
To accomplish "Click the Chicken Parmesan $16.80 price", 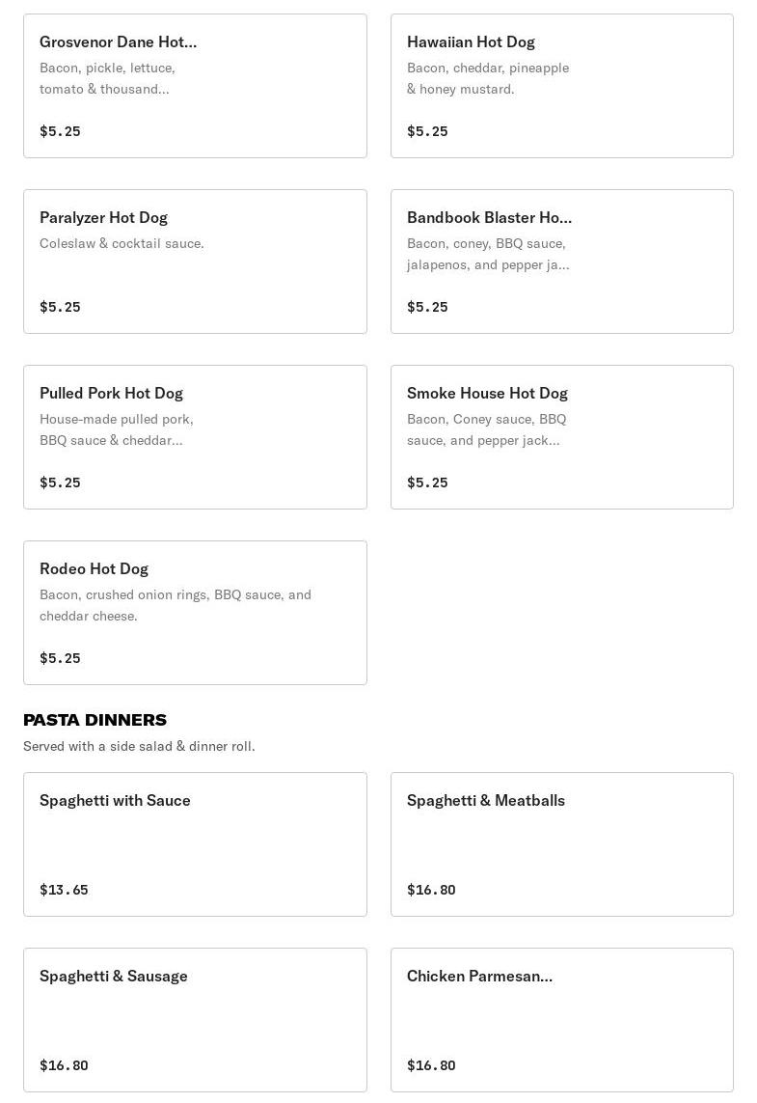I will tap(431, 1065).
